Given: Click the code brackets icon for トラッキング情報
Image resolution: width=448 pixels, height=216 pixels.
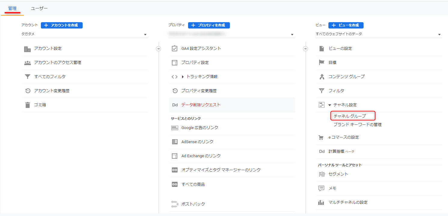Looking at the screenshot, I should coord(175,76).
